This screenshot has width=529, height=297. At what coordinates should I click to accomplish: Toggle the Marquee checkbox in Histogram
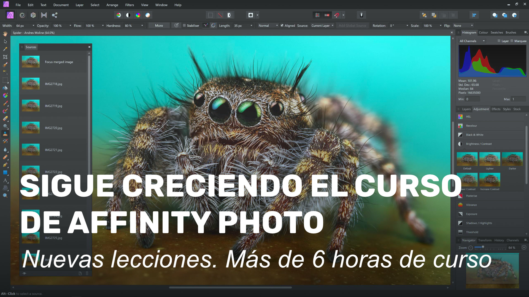point(512,41)
